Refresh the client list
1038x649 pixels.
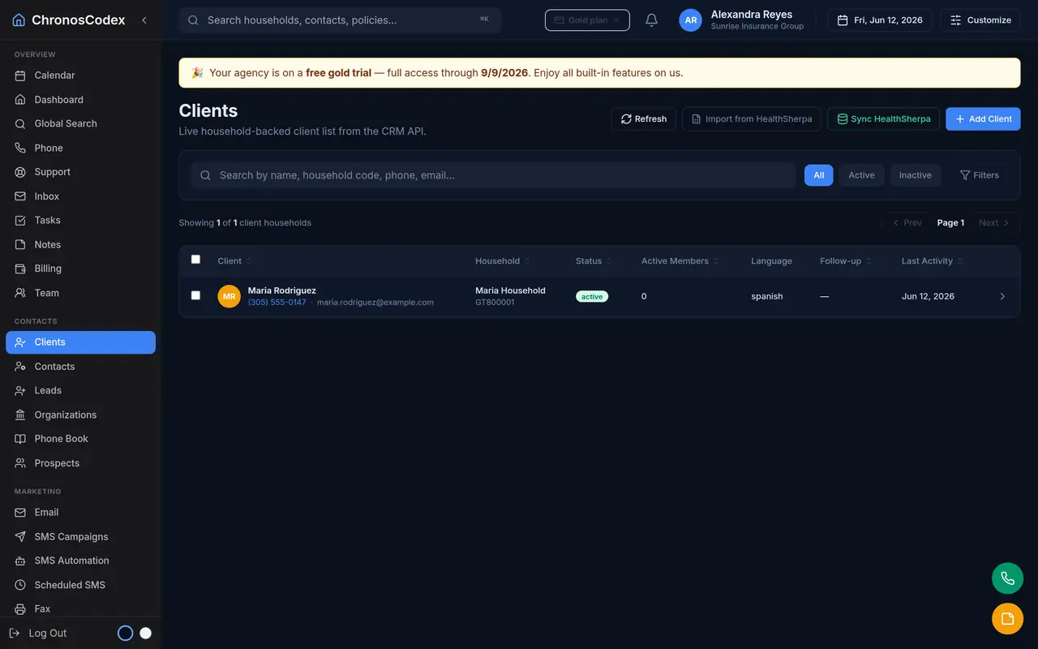644,119
